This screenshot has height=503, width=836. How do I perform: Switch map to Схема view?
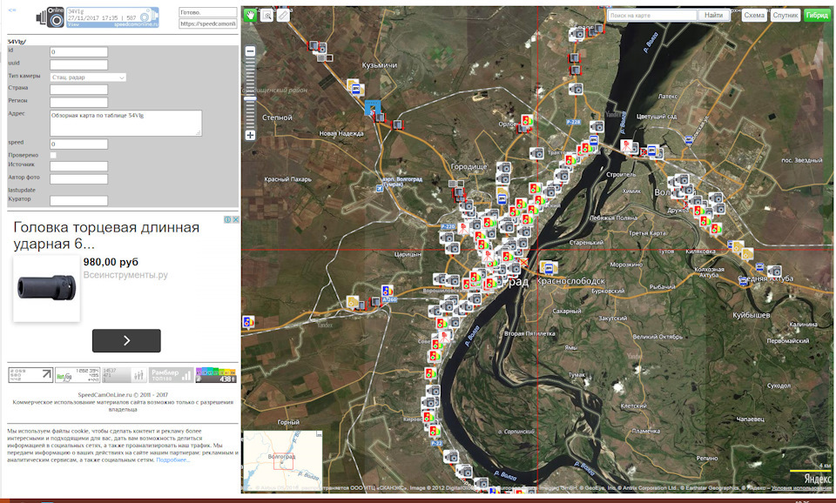click(754, 15)
